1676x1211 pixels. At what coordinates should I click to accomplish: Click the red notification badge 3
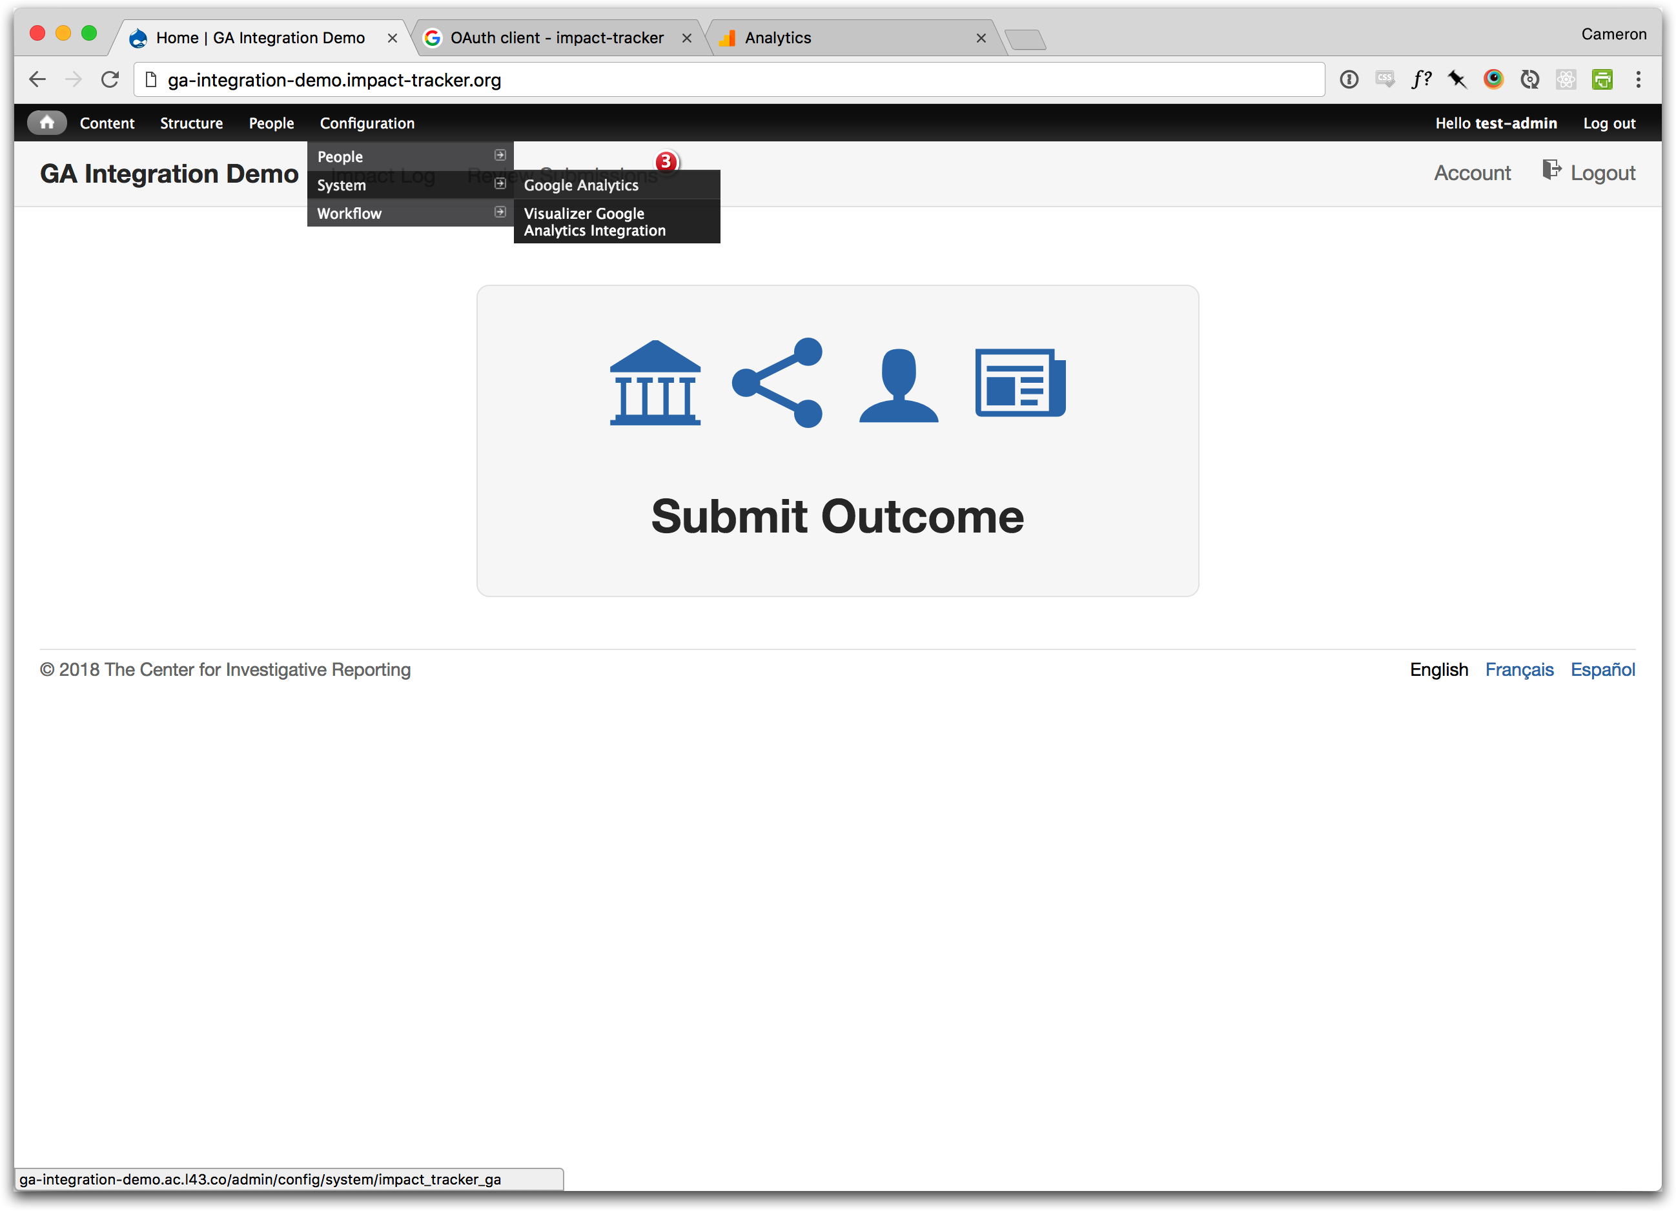(666, 161)
